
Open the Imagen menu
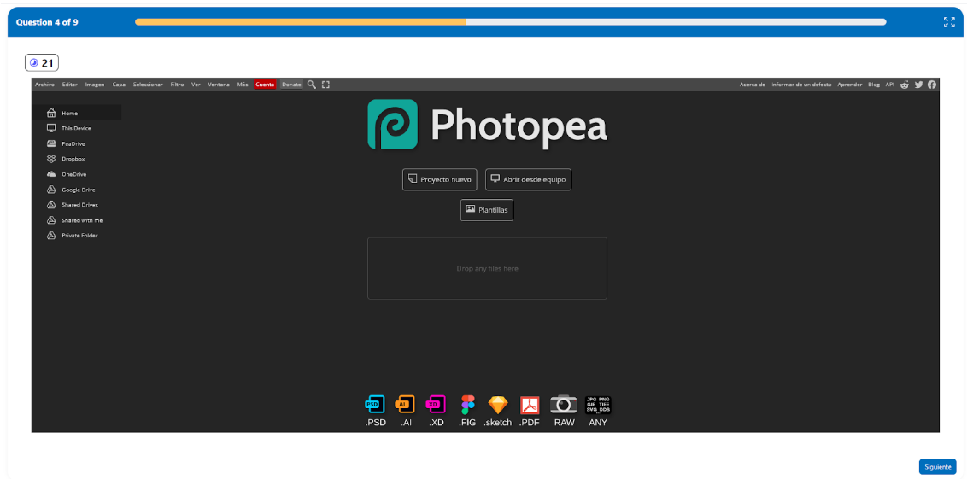click(x=95, y=85)
